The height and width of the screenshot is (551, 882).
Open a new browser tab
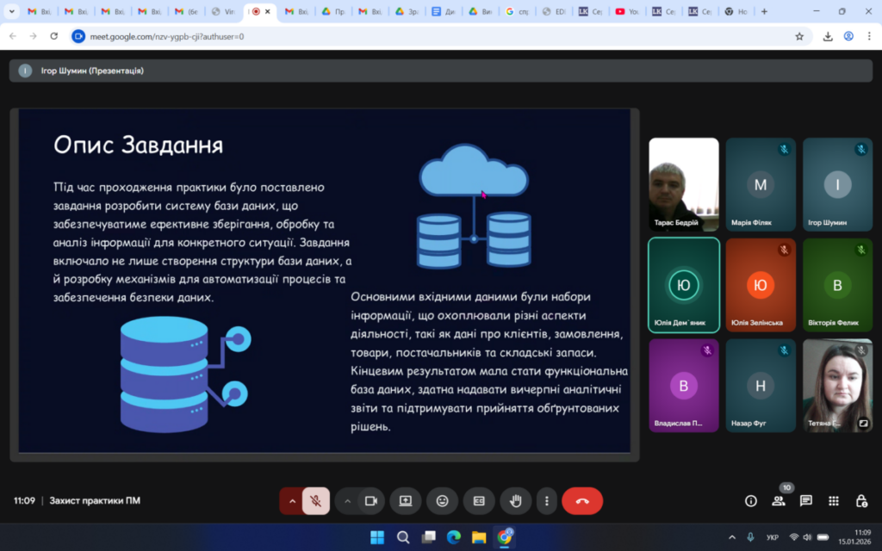764,12
